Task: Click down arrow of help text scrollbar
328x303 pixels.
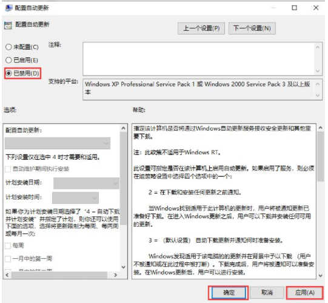Action: click(320, 275)
